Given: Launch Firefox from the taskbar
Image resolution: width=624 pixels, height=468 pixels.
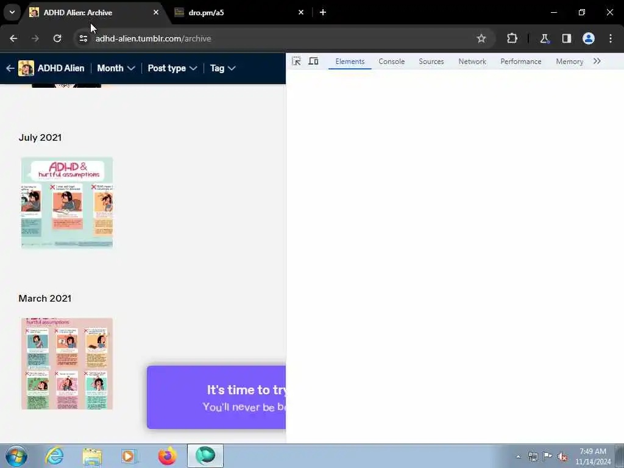Looking at the screenshot, I should 167,456.
